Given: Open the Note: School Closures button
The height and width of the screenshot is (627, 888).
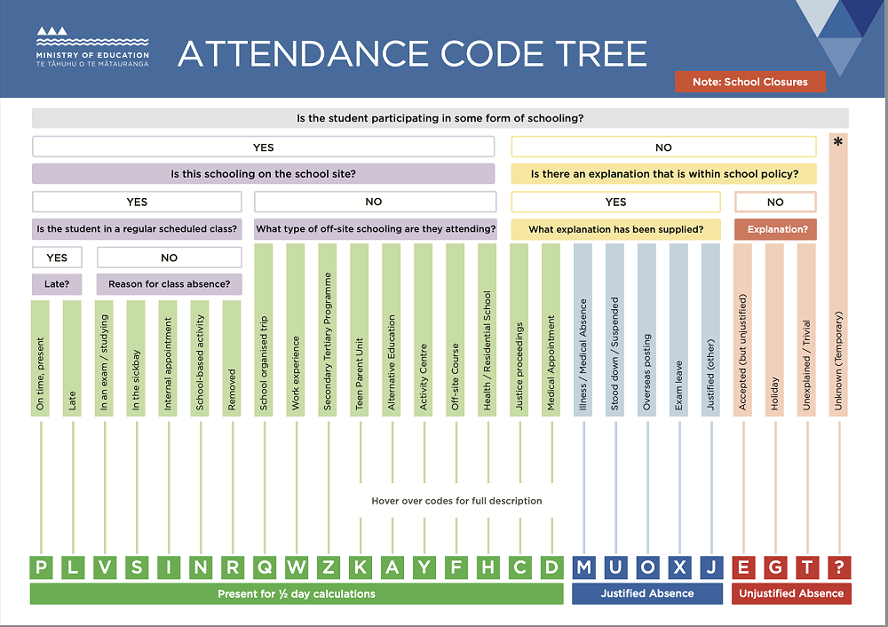Looking at the screenshot, I should (749, 82).
